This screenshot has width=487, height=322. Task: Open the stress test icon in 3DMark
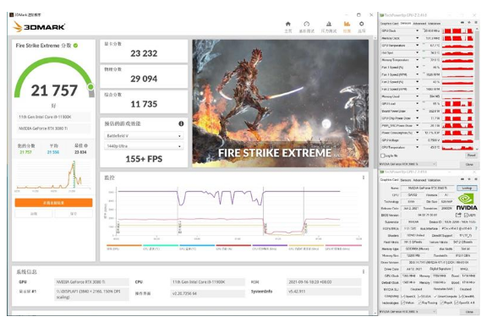tap(329, 24)
